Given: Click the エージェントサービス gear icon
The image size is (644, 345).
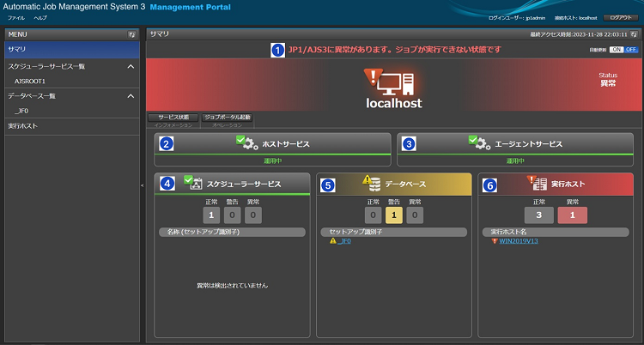Looking at the screenshot, I should 480,143.
